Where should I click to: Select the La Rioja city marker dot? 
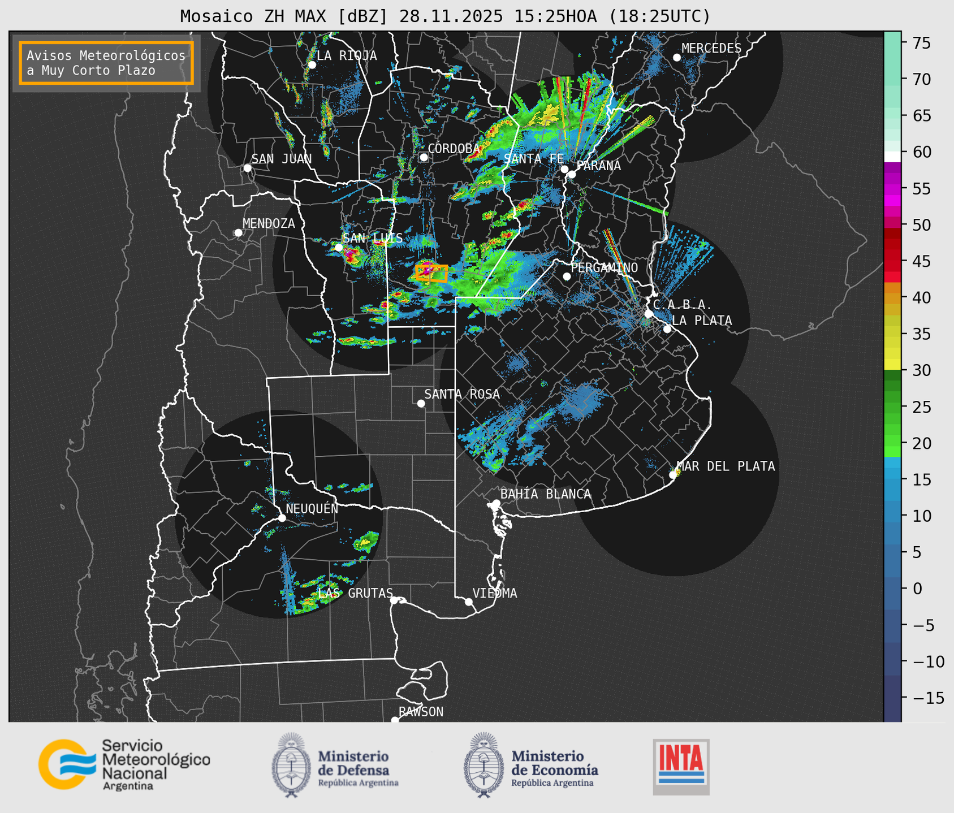(x=312, y=65)
